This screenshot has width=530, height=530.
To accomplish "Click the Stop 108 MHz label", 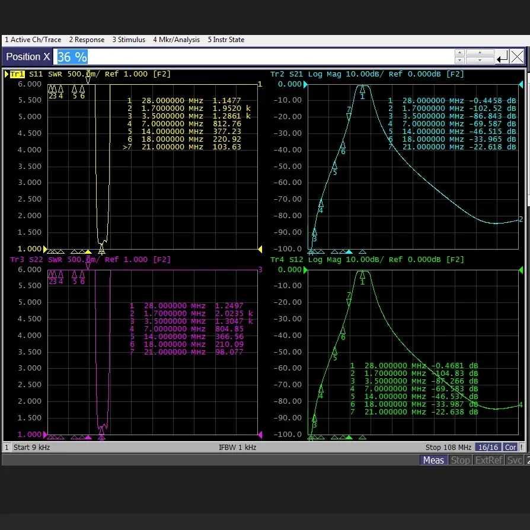I will (x=448, y=447).
